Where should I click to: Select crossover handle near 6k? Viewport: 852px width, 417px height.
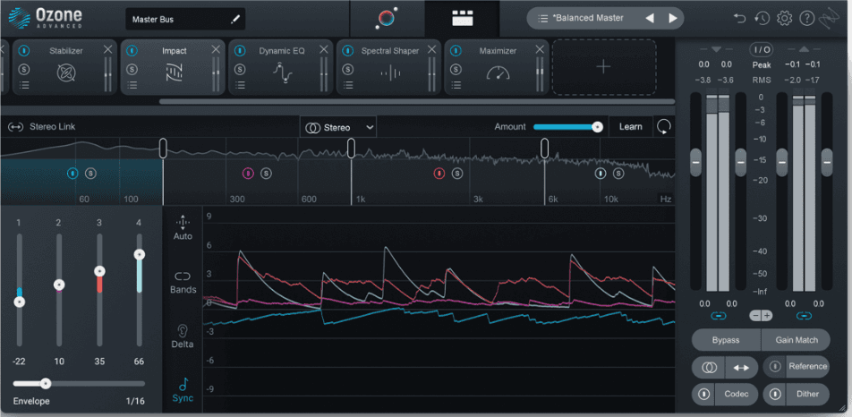pyautogui.click(x=544, y=149)
